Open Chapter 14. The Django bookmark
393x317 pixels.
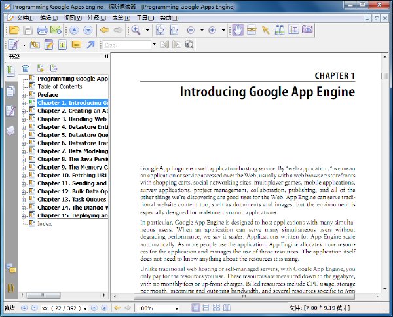73,208
